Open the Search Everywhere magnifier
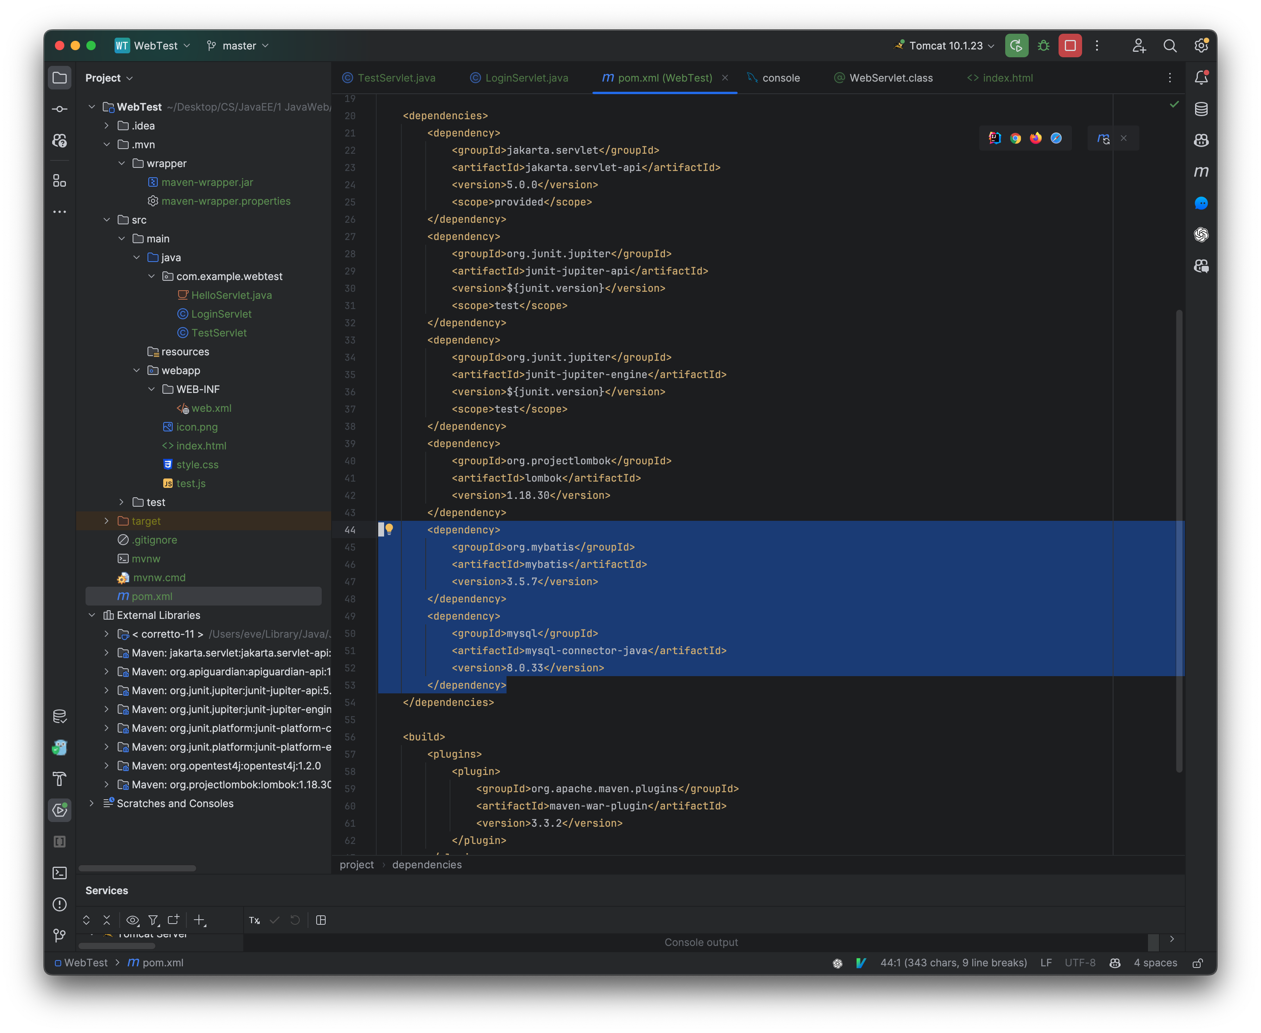This screenshot has width=1261, height=1033. (x=1170, y=46)
